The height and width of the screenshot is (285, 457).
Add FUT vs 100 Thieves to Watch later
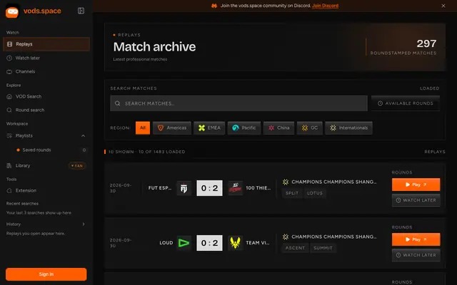pos(416,200)
